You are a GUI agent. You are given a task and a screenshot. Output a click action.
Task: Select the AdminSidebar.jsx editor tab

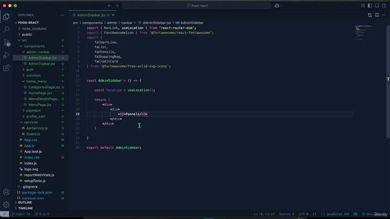pos(93,15)
